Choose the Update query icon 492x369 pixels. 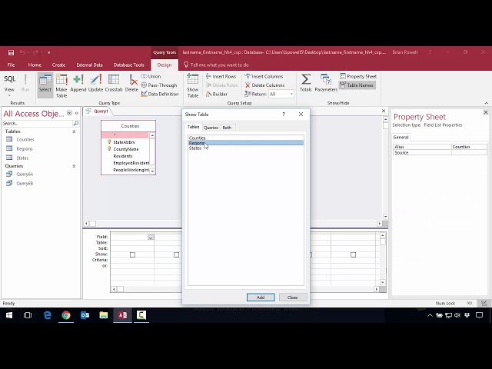(95, 83)
